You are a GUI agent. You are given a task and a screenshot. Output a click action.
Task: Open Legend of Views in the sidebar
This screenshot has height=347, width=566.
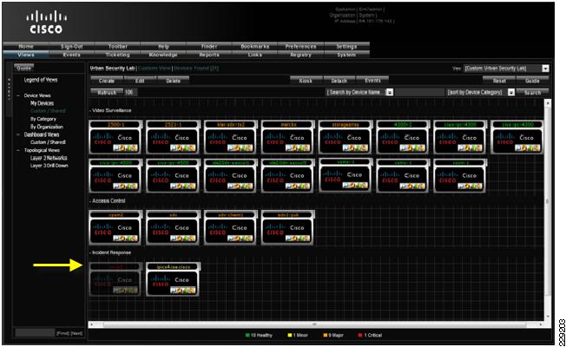(41, 80)
